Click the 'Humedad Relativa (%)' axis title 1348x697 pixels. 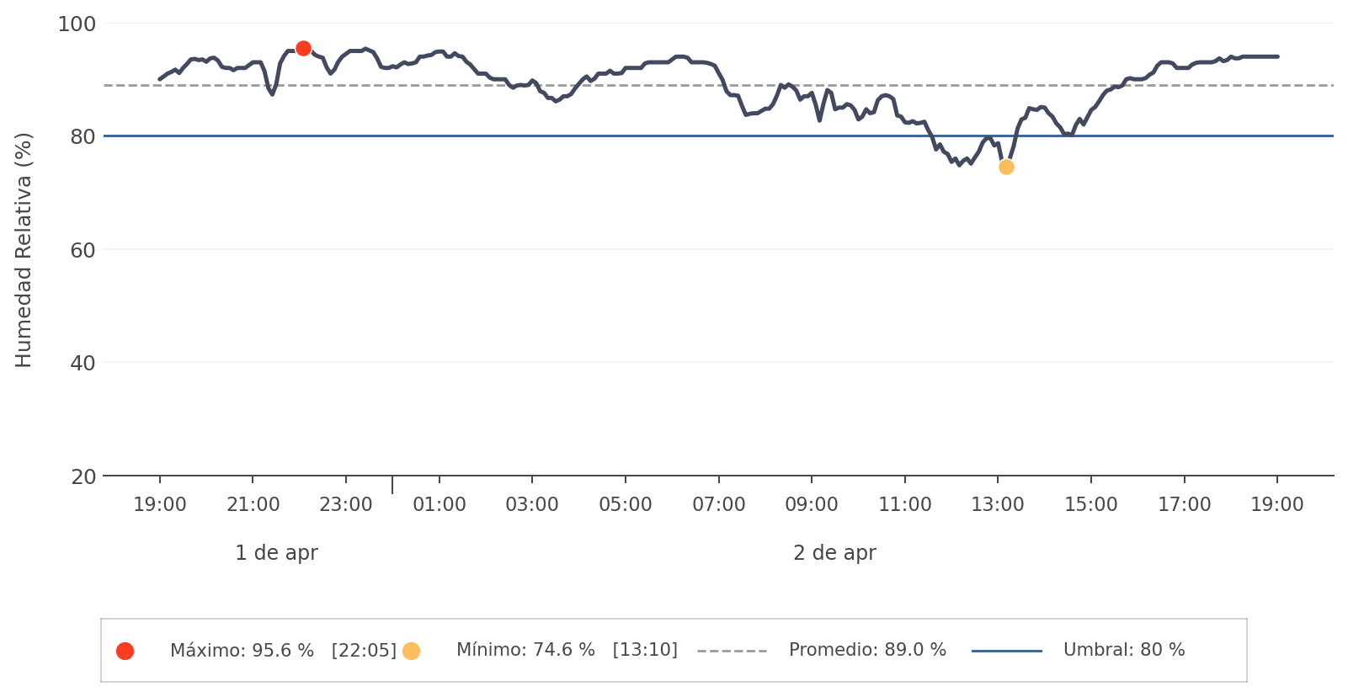tap(24, 250)
